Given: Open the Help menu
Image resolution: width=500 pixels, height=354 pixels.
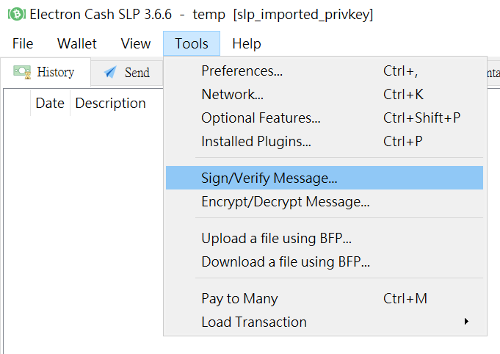Looking at the screenshot, I should 247,43.
